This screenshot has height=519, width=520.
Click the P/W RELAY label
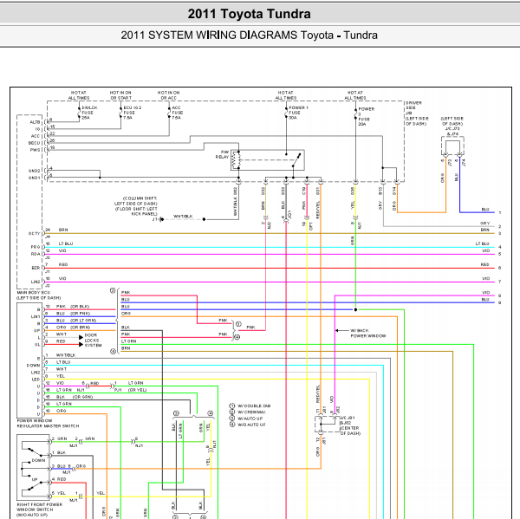222,154
